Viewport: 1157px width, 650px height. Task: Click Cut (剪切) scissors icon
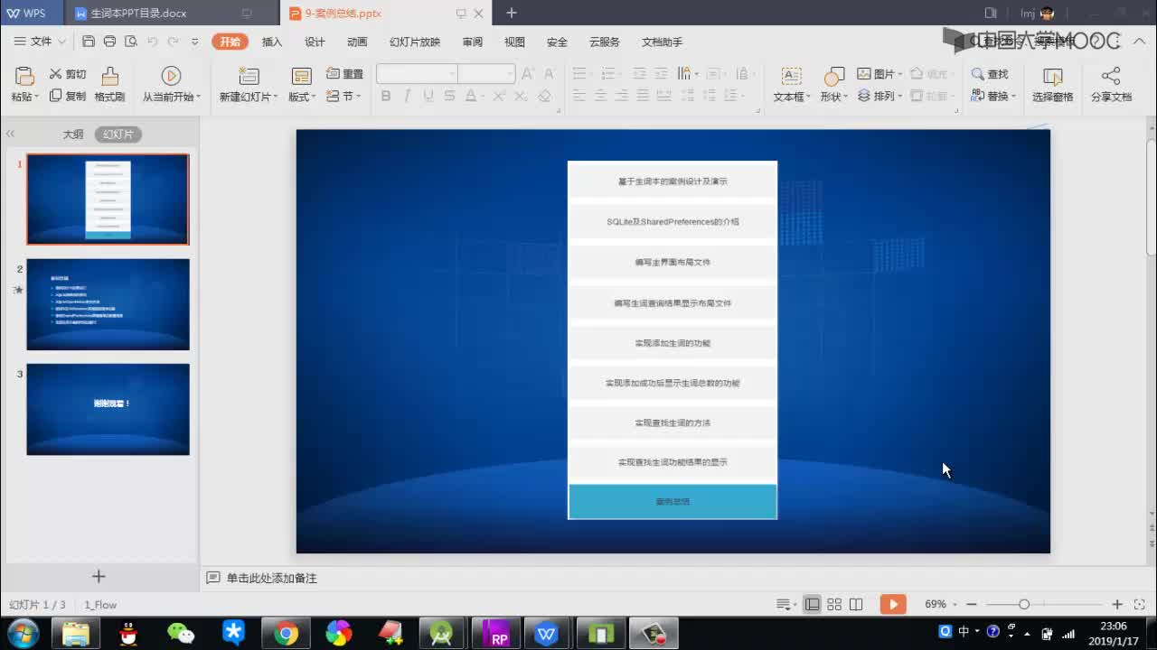tap(55, 74)
